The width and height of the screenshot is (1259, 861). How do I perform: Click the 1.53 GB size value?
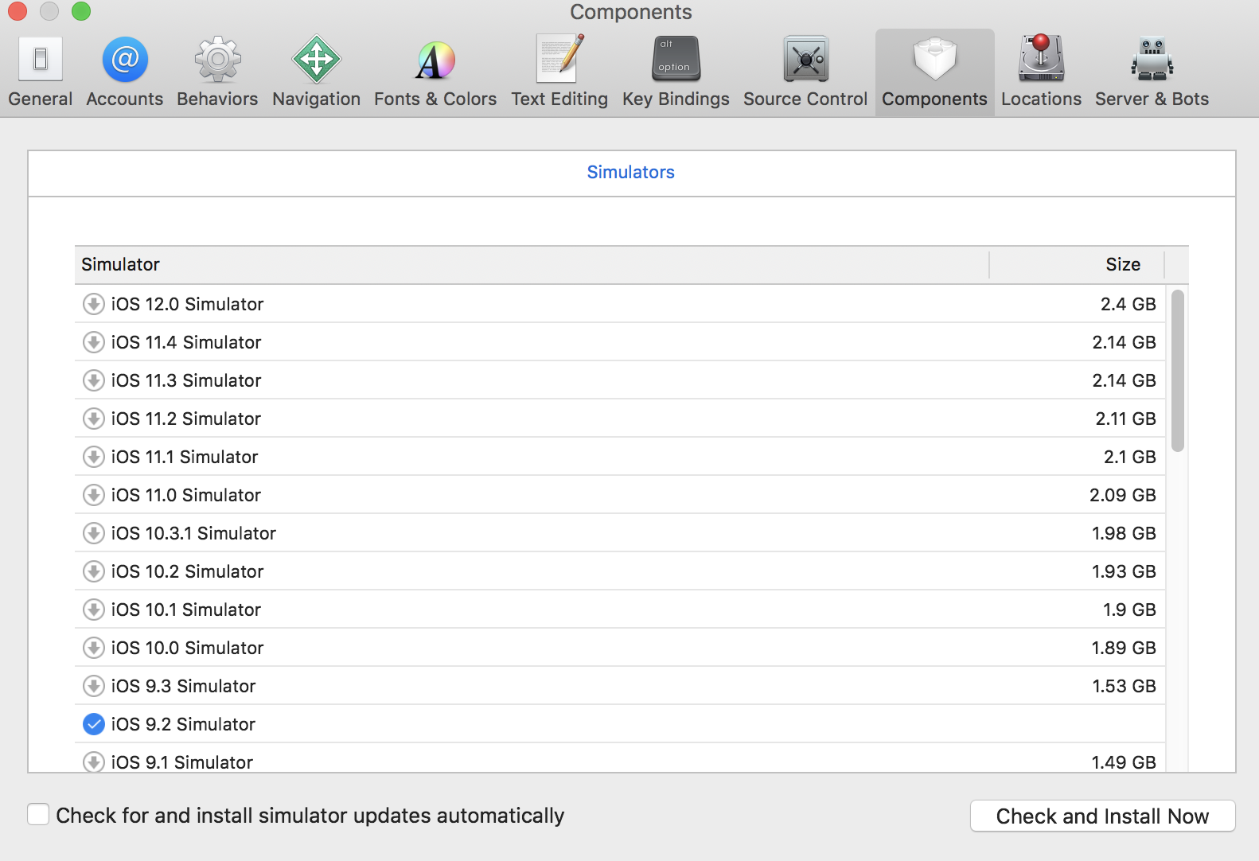[1123, 686]
